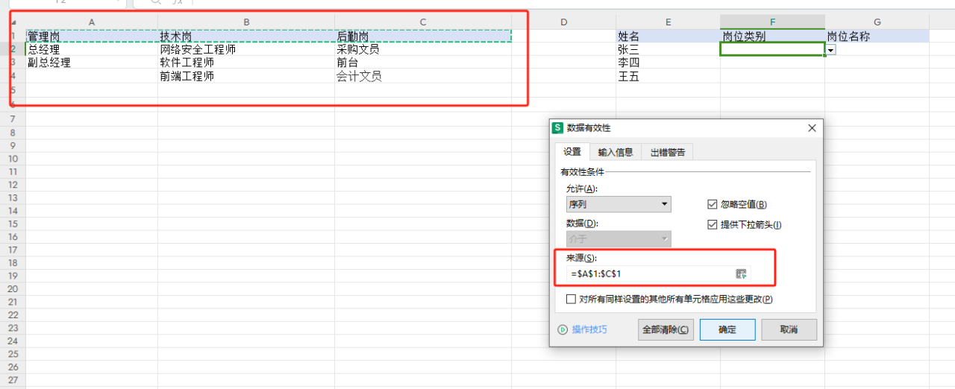Click cell containing 张三

click(668, 49)
